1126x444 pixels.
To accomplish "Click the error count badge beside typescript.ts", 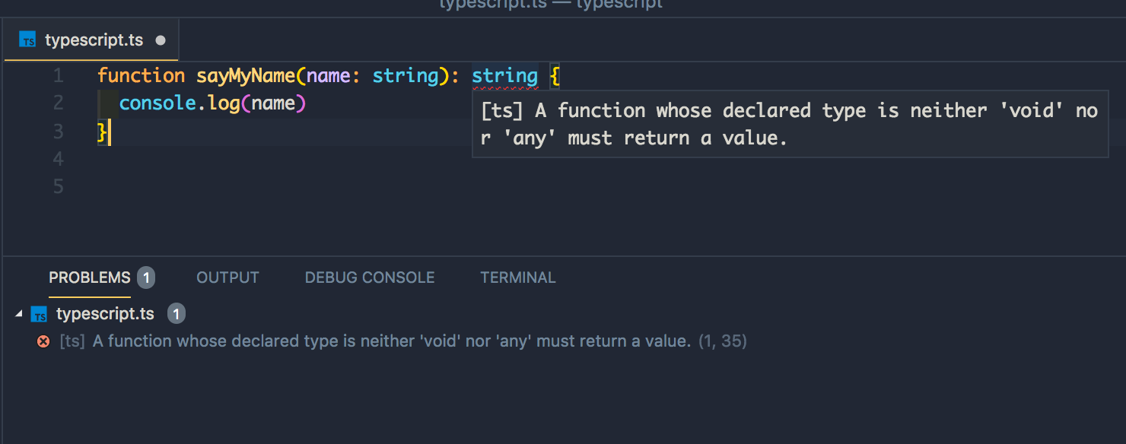I will [176, 314].
